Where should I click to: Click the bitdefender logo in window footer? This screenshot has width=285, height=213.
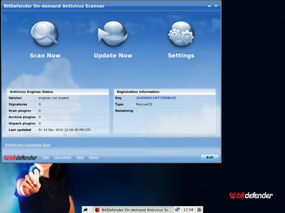[x=20, y=158]
